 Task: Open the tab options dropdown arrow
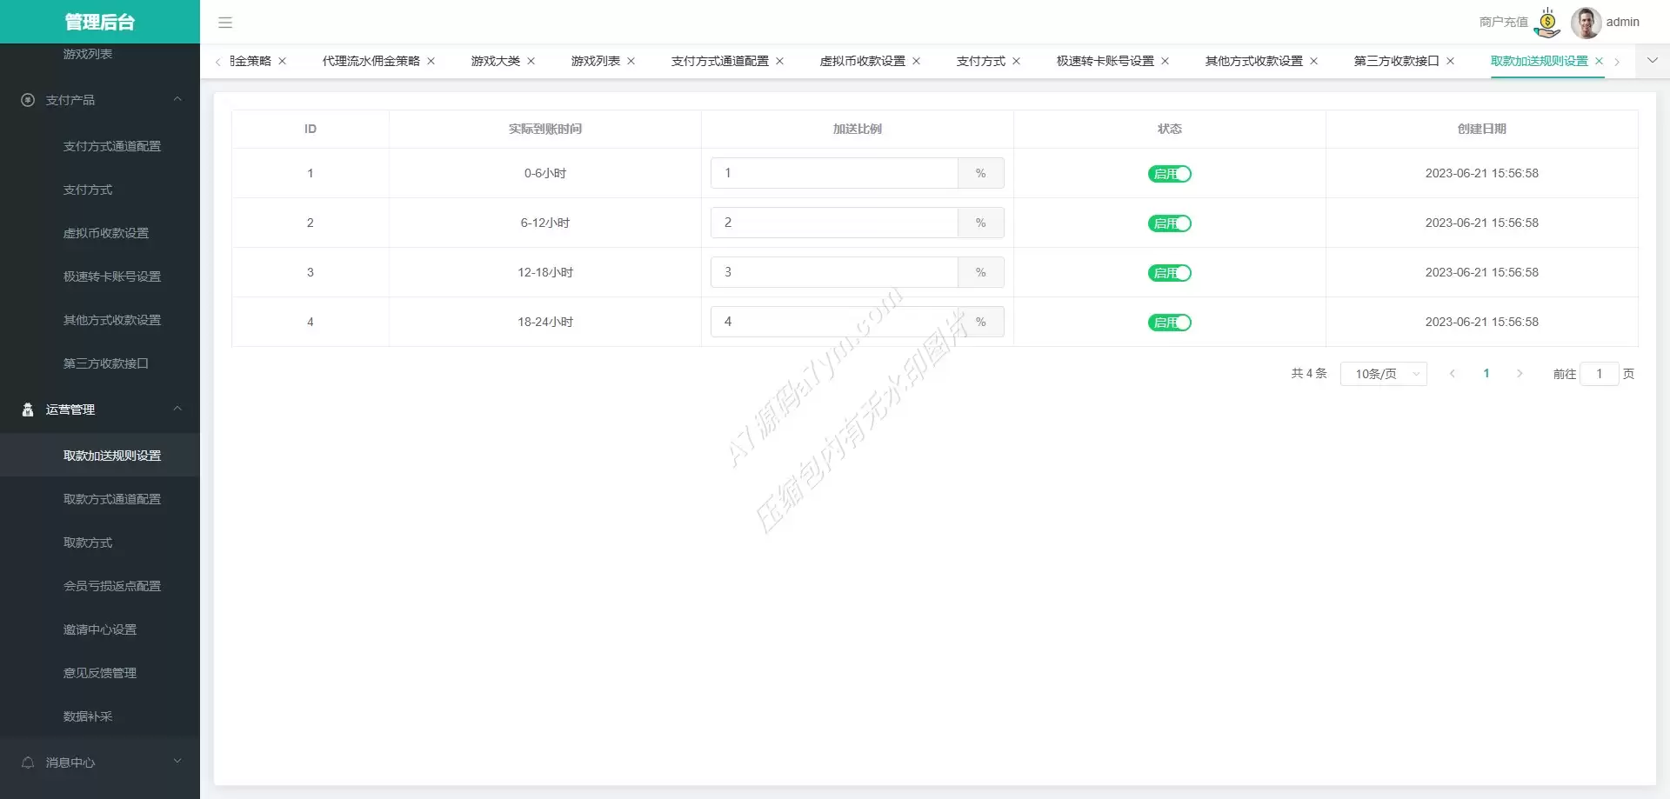[x=1653, y=61]
